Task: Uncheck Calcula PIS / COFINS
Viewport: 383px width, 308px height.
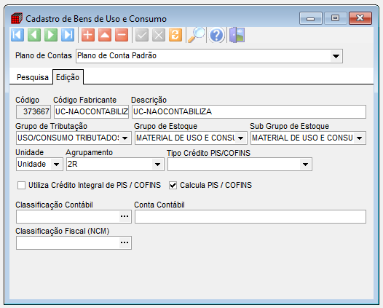Action: [173, 185]
